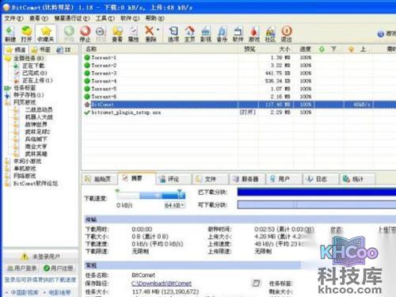Click the 打开 (Open) toolbar icon

coord(26,34)
